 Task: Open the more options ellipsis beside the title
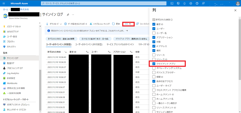[73, 14]
